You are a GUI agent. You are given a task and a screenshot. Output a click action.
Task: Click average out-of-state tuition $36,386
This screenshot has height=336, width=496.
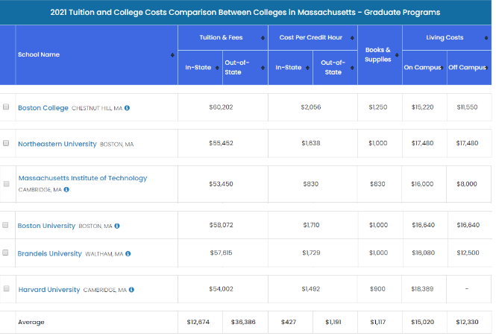pyautogui.click(x=243, y=322)
